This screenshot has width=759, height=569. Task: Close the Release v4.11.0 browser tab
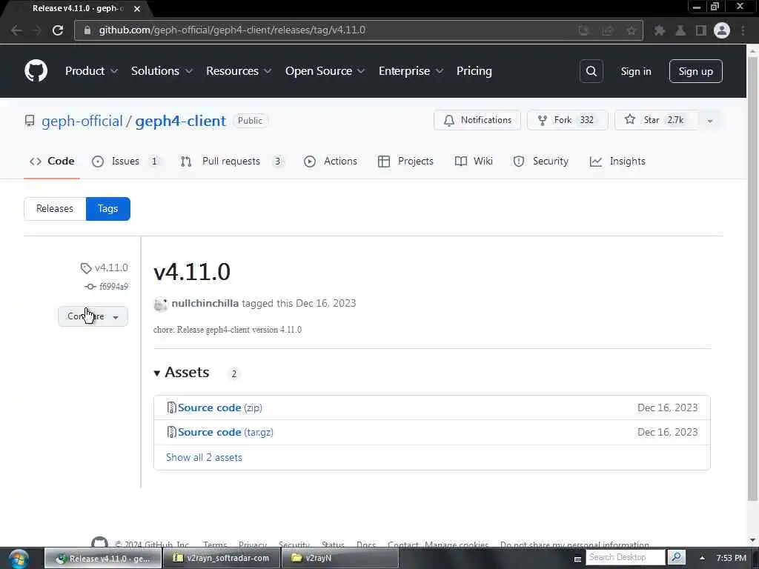[137, 9]
